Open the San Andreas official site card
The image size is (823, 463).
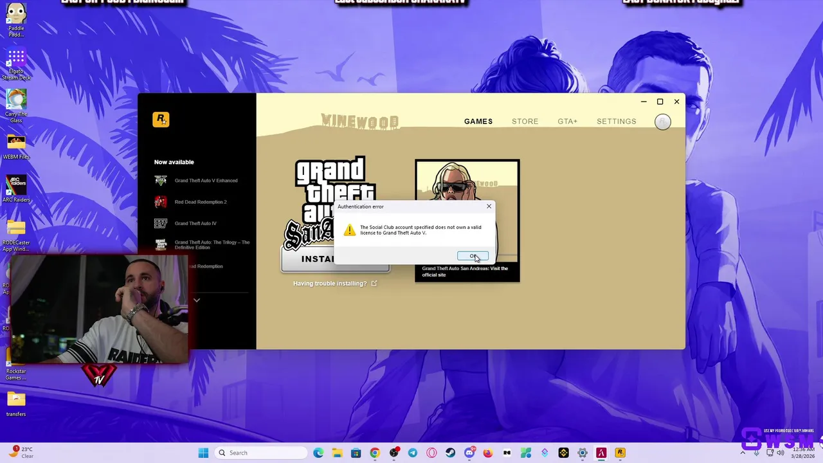(x=467, y=221)
